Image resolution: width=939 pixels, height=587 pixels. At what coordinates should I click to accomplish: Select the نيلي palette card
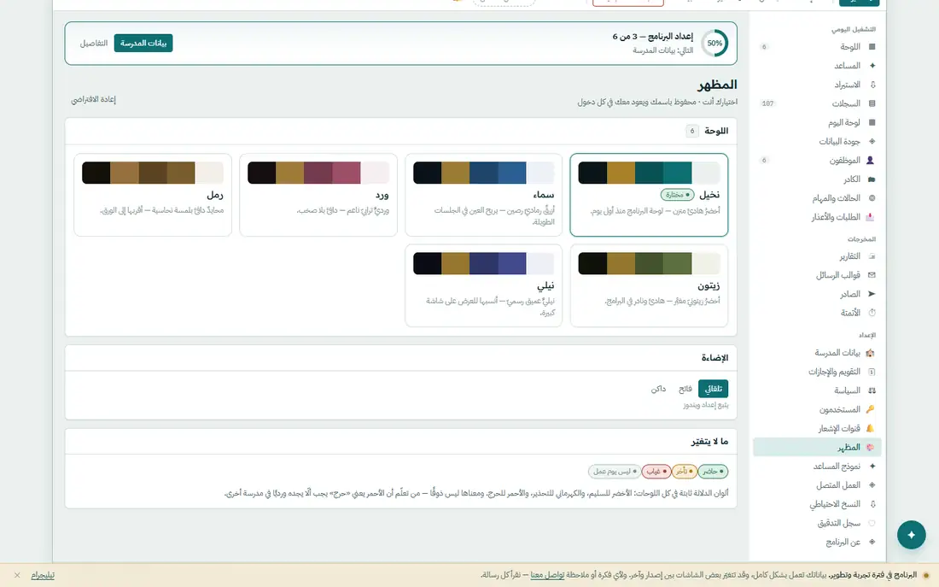pyautogui.click(x=483, y=285)
